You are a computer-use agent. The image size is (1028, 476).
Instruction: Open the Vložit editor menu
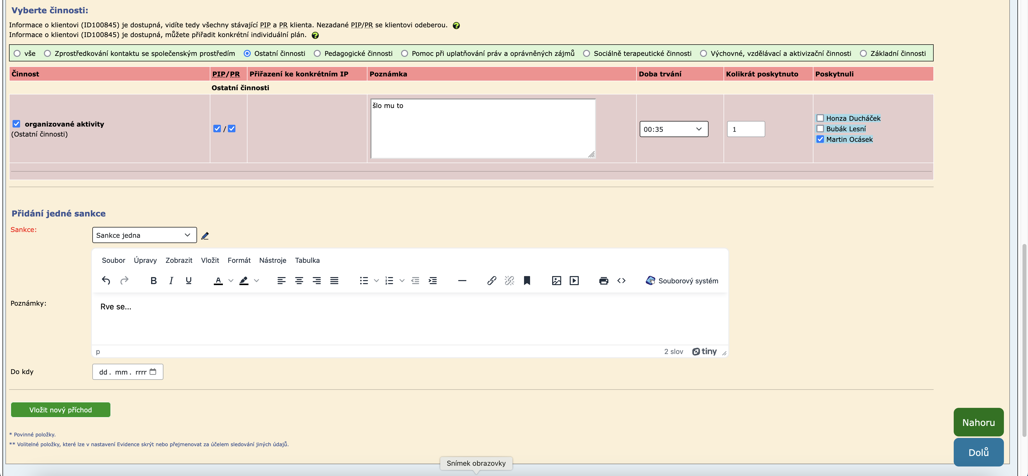[x=210, y=261]
